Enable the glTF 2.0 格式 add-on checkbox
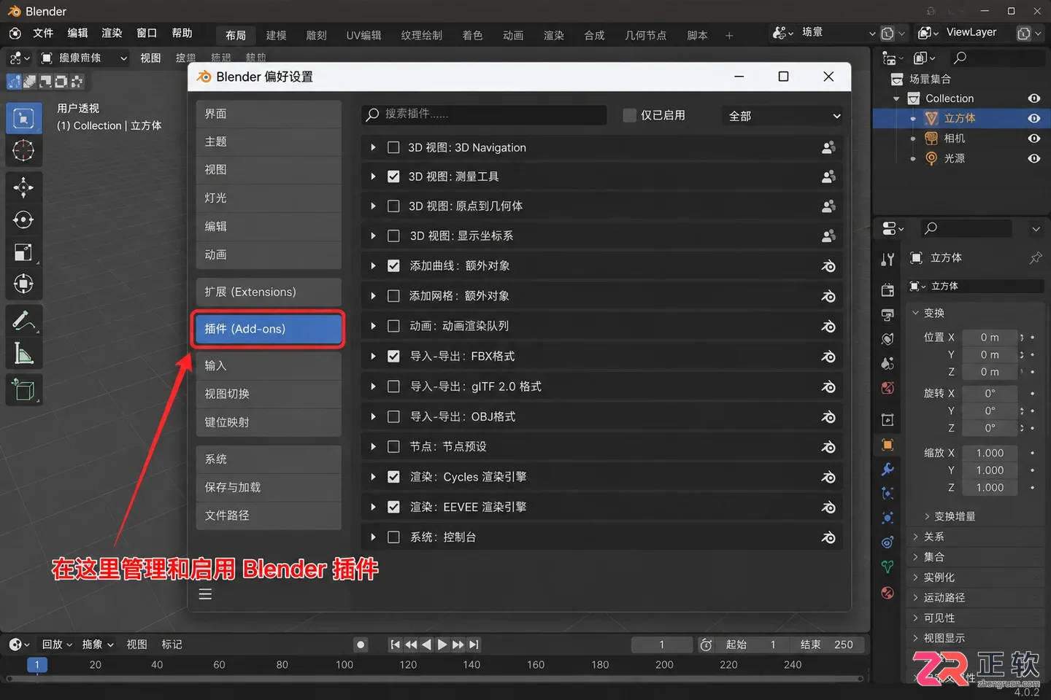 point(393,386)
